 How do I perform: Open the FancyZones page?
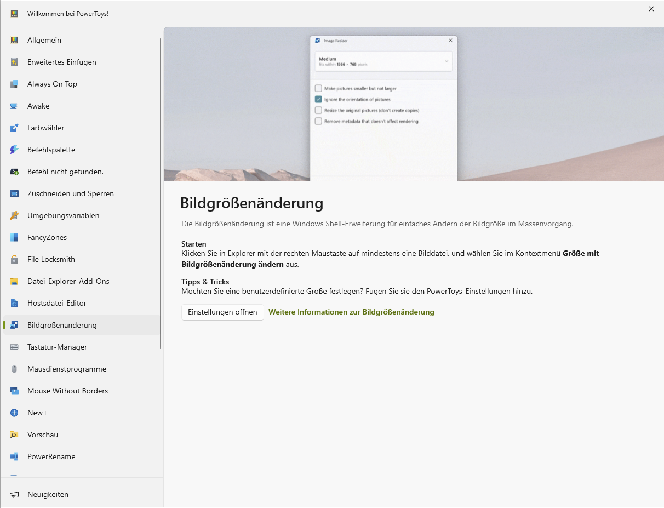point(82,237)
